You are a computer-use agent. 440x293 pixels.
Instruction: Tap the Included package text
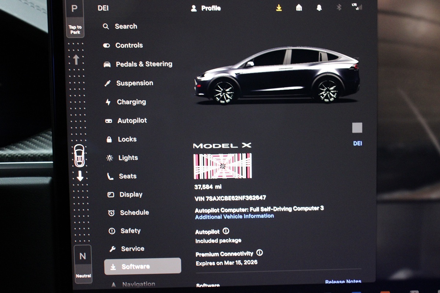point(218,241)
